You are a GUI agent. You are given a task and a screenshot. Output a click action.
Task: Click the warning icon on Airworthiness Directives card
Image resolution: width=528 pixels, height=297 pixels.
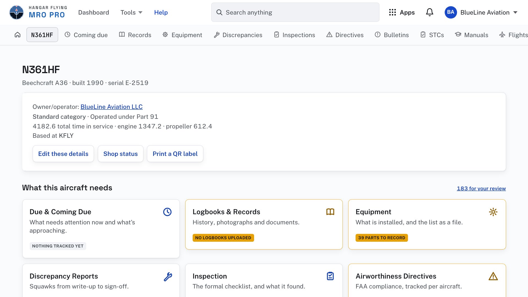[x=493, y=276]
